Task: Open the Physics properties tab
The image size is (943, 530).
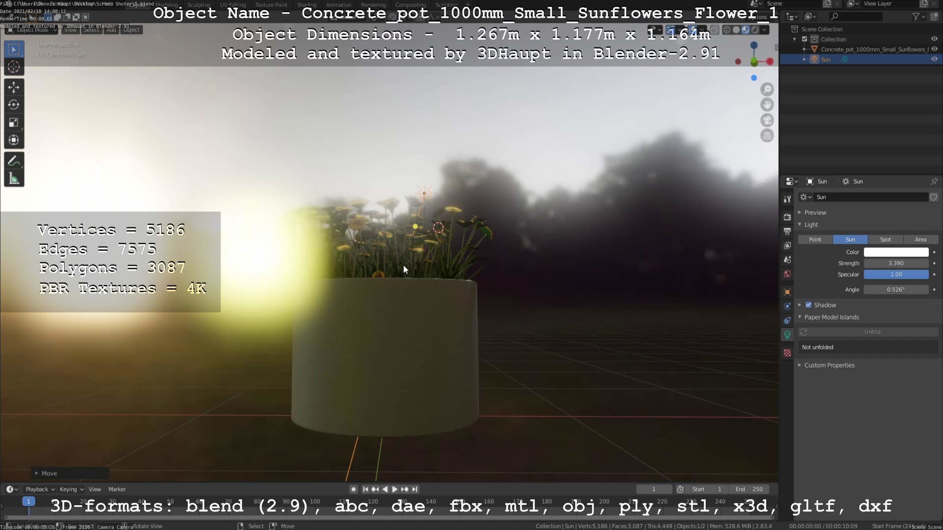Action: (787, 306)
